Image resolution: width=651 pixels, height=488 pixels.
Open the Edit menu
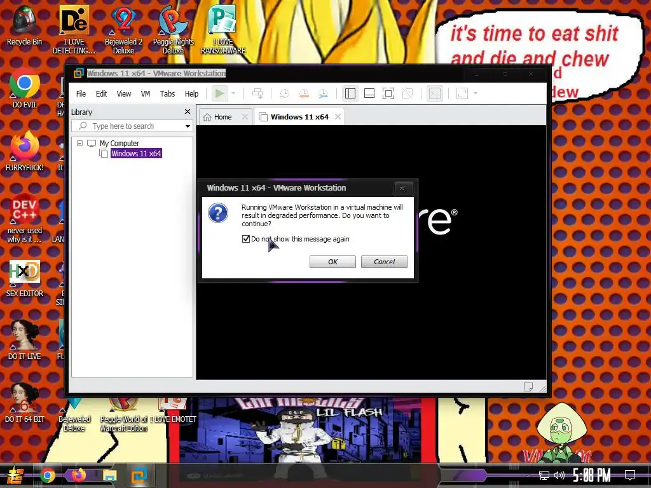[101, 94]
